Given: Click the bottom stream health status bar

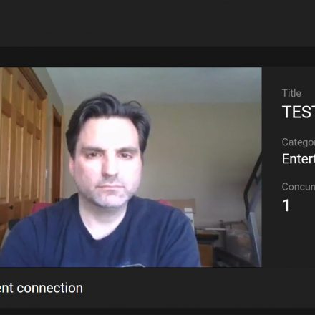Looking at the screenshot, I should click(157, 288).
